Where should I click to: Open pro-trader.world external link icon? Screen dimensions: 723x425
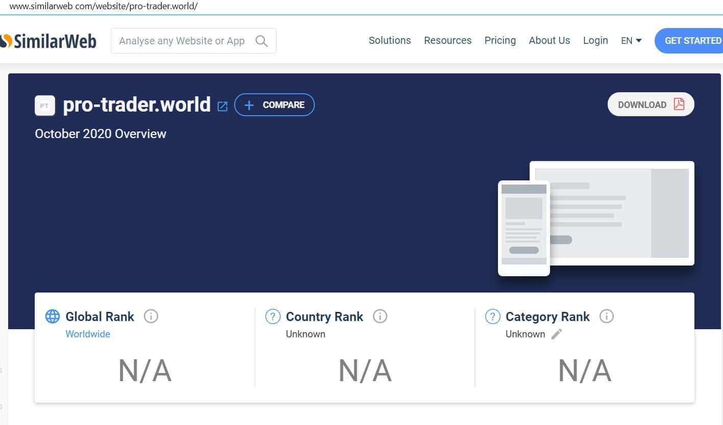[x=222, y=106]
